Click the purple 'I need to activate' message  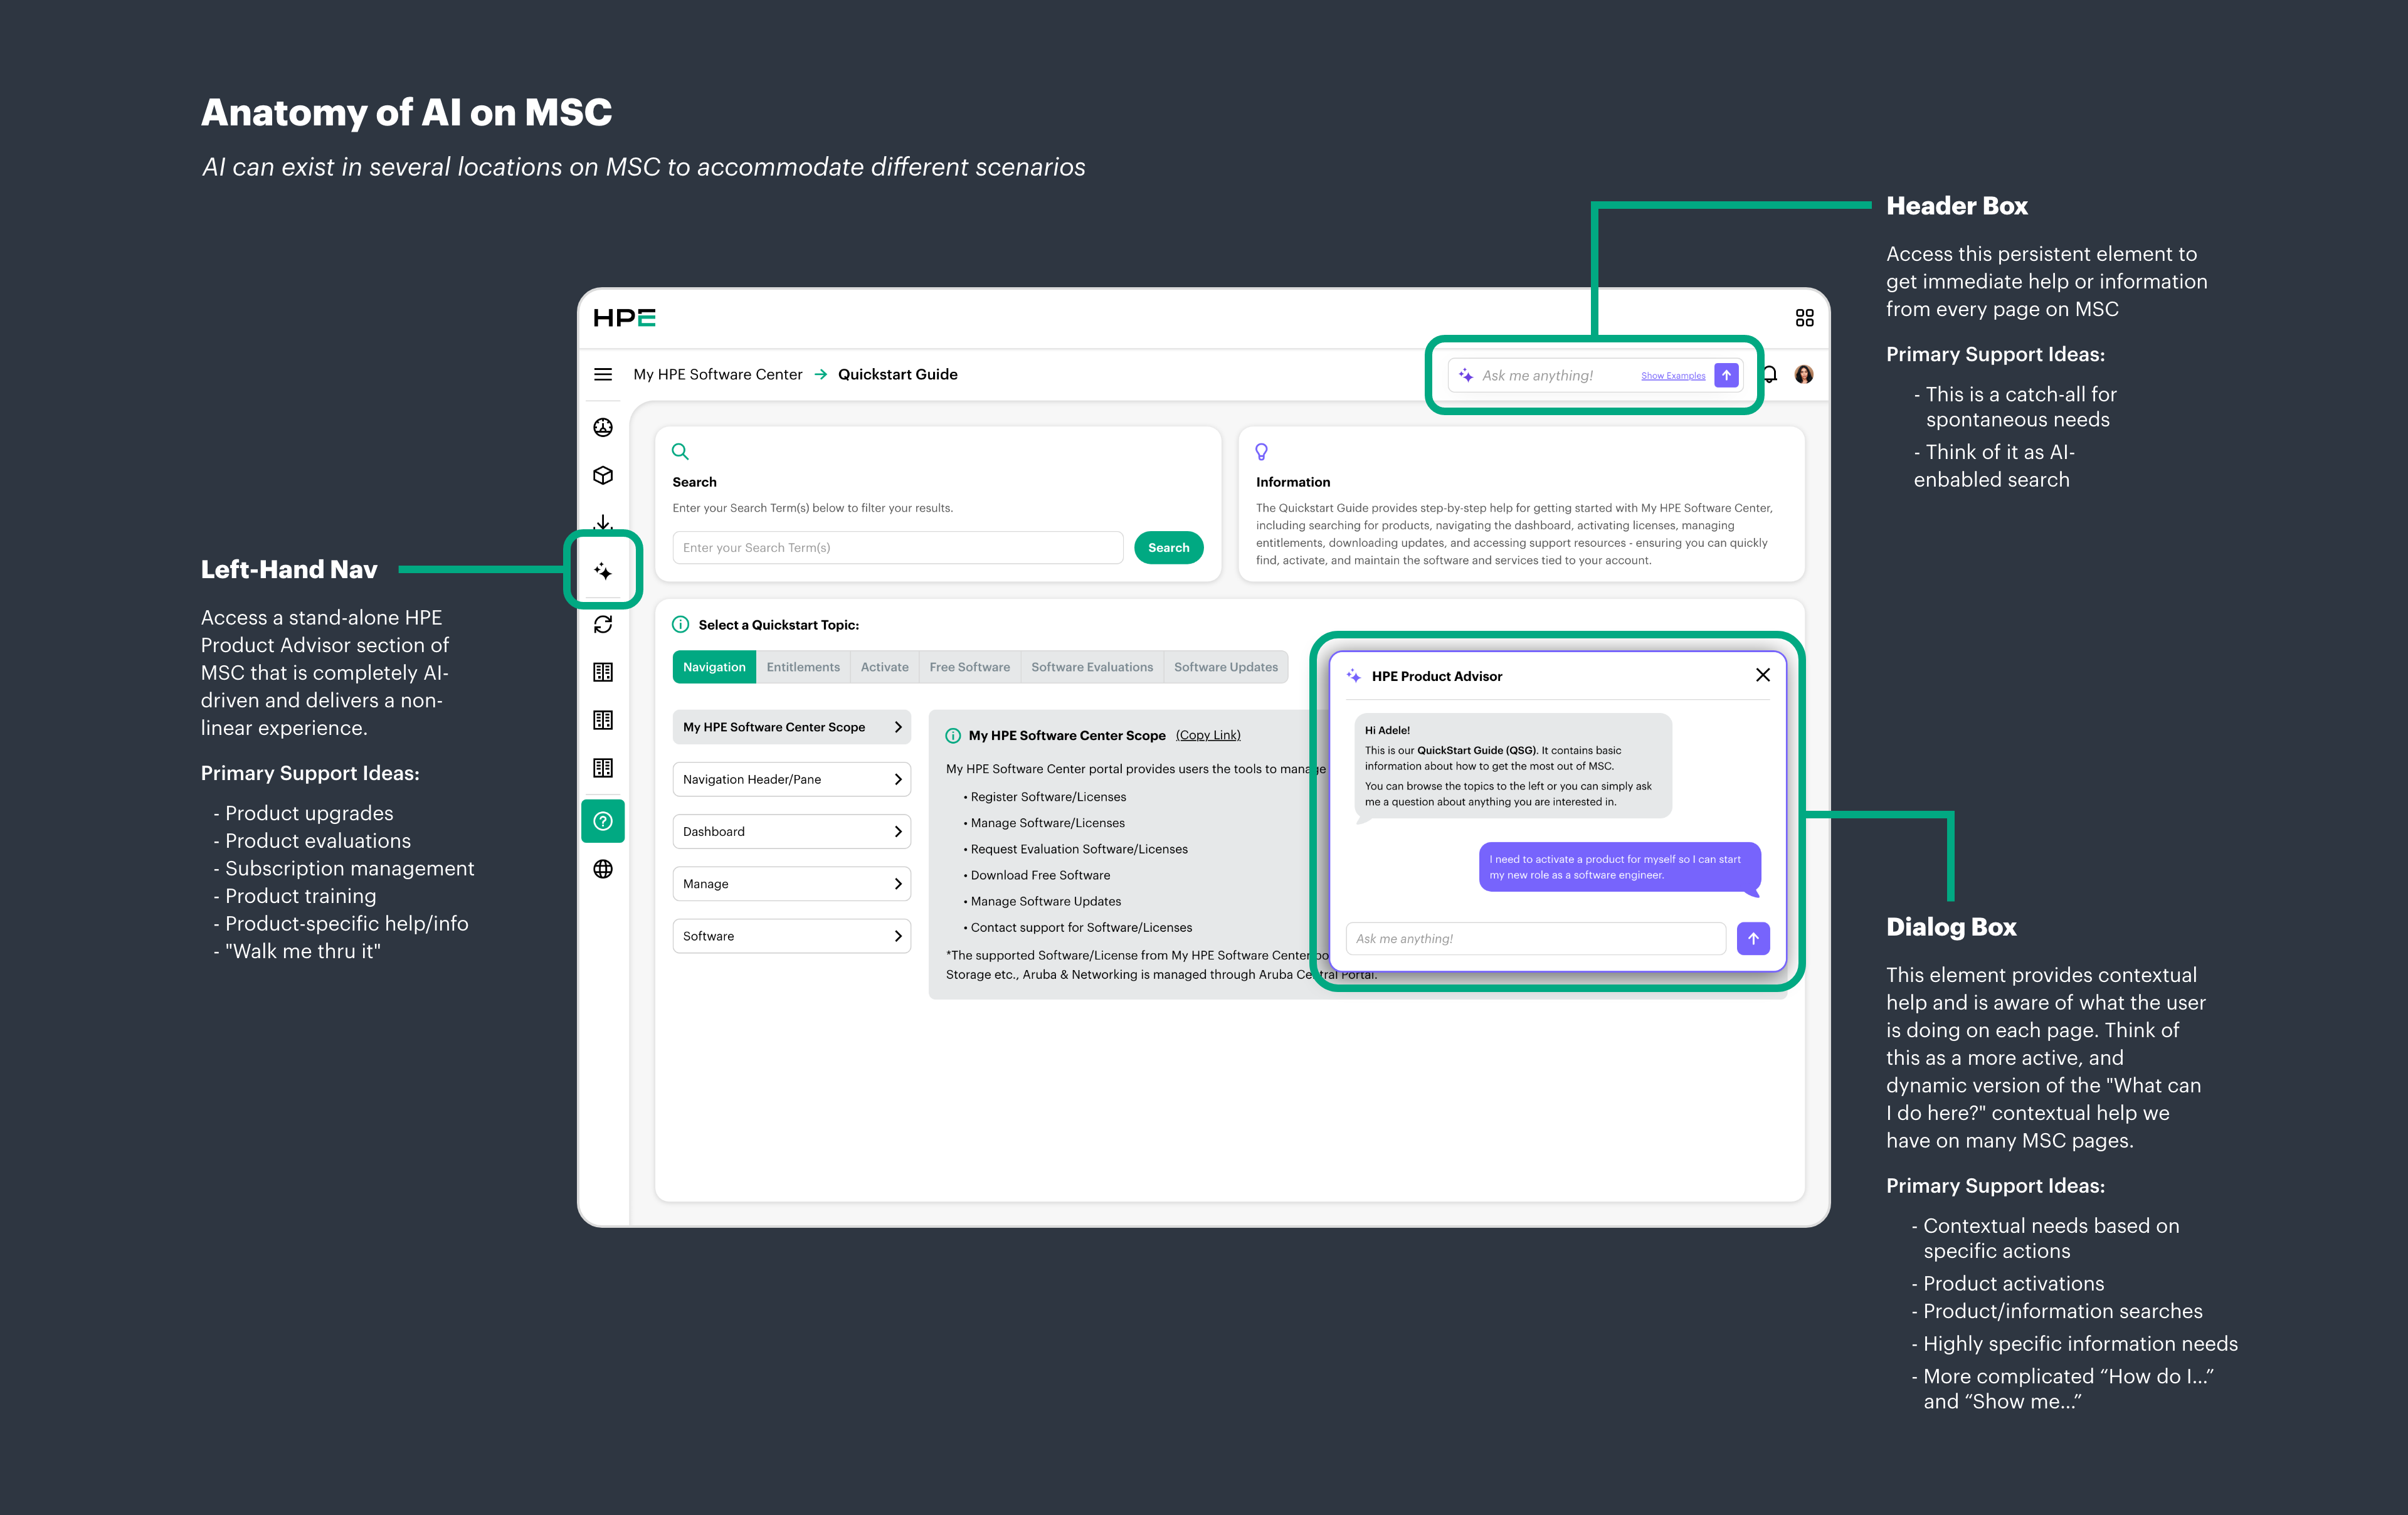pos(1620,867)
